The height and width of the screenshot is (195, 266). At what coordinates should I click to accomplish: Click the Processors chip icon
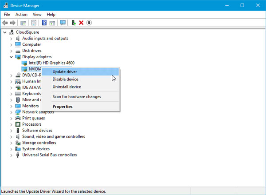coord(18,124)
